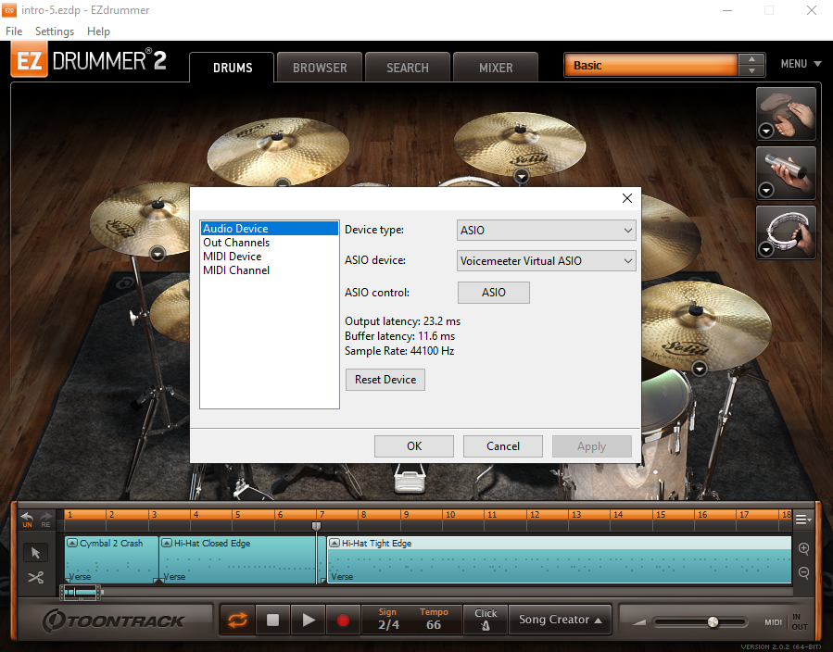Click the Cancel button
This screenshot has width=833, height=652.
502,446
